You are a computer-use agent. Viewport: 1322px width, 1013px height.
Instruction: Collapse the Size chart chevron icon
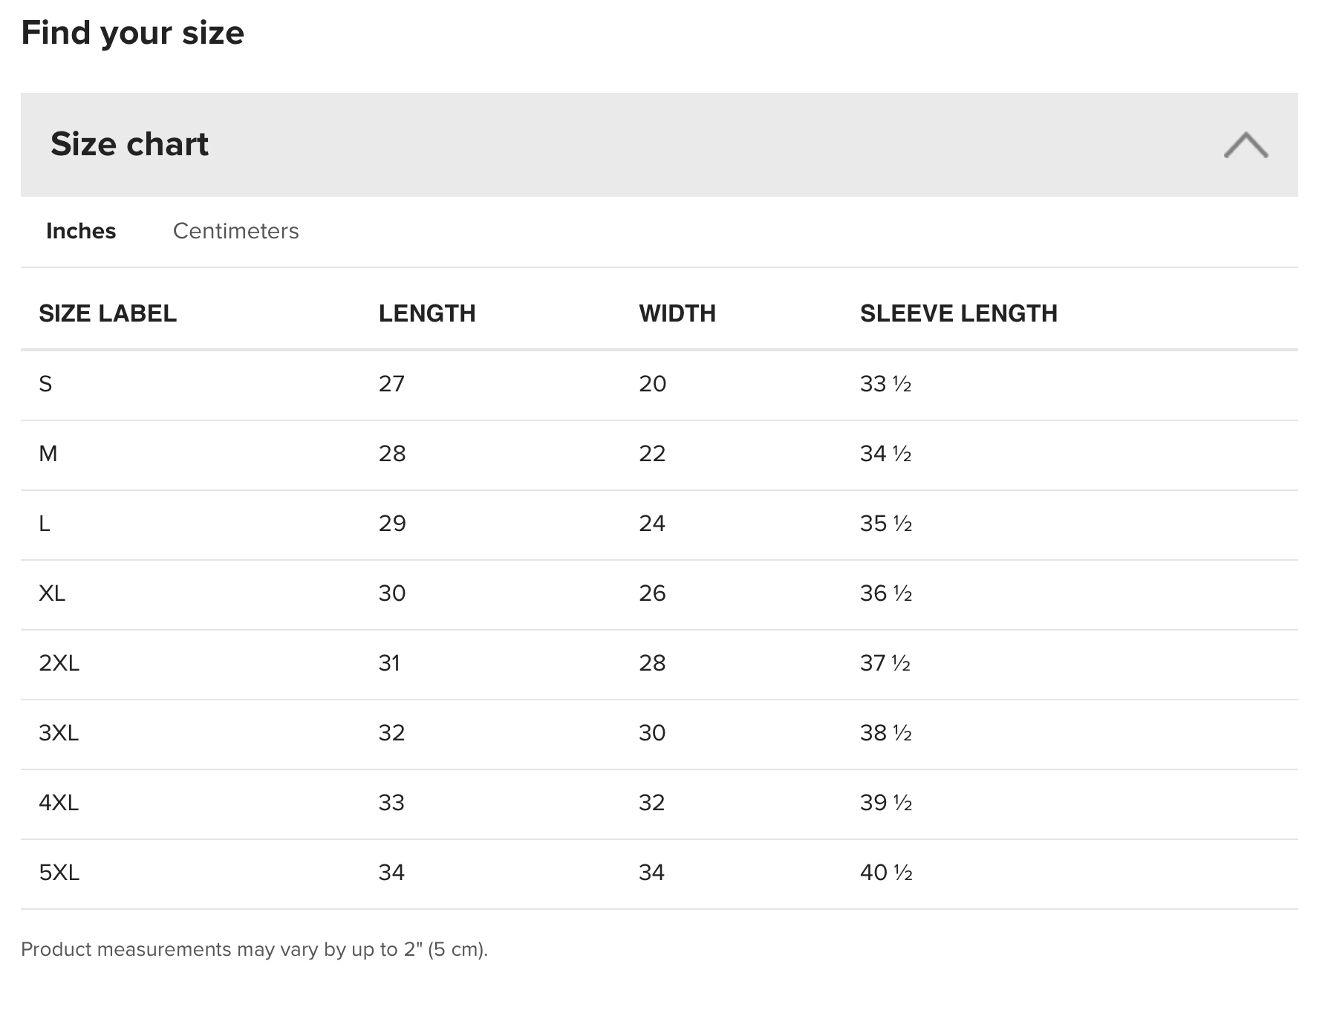click(x=1246, y=145)
